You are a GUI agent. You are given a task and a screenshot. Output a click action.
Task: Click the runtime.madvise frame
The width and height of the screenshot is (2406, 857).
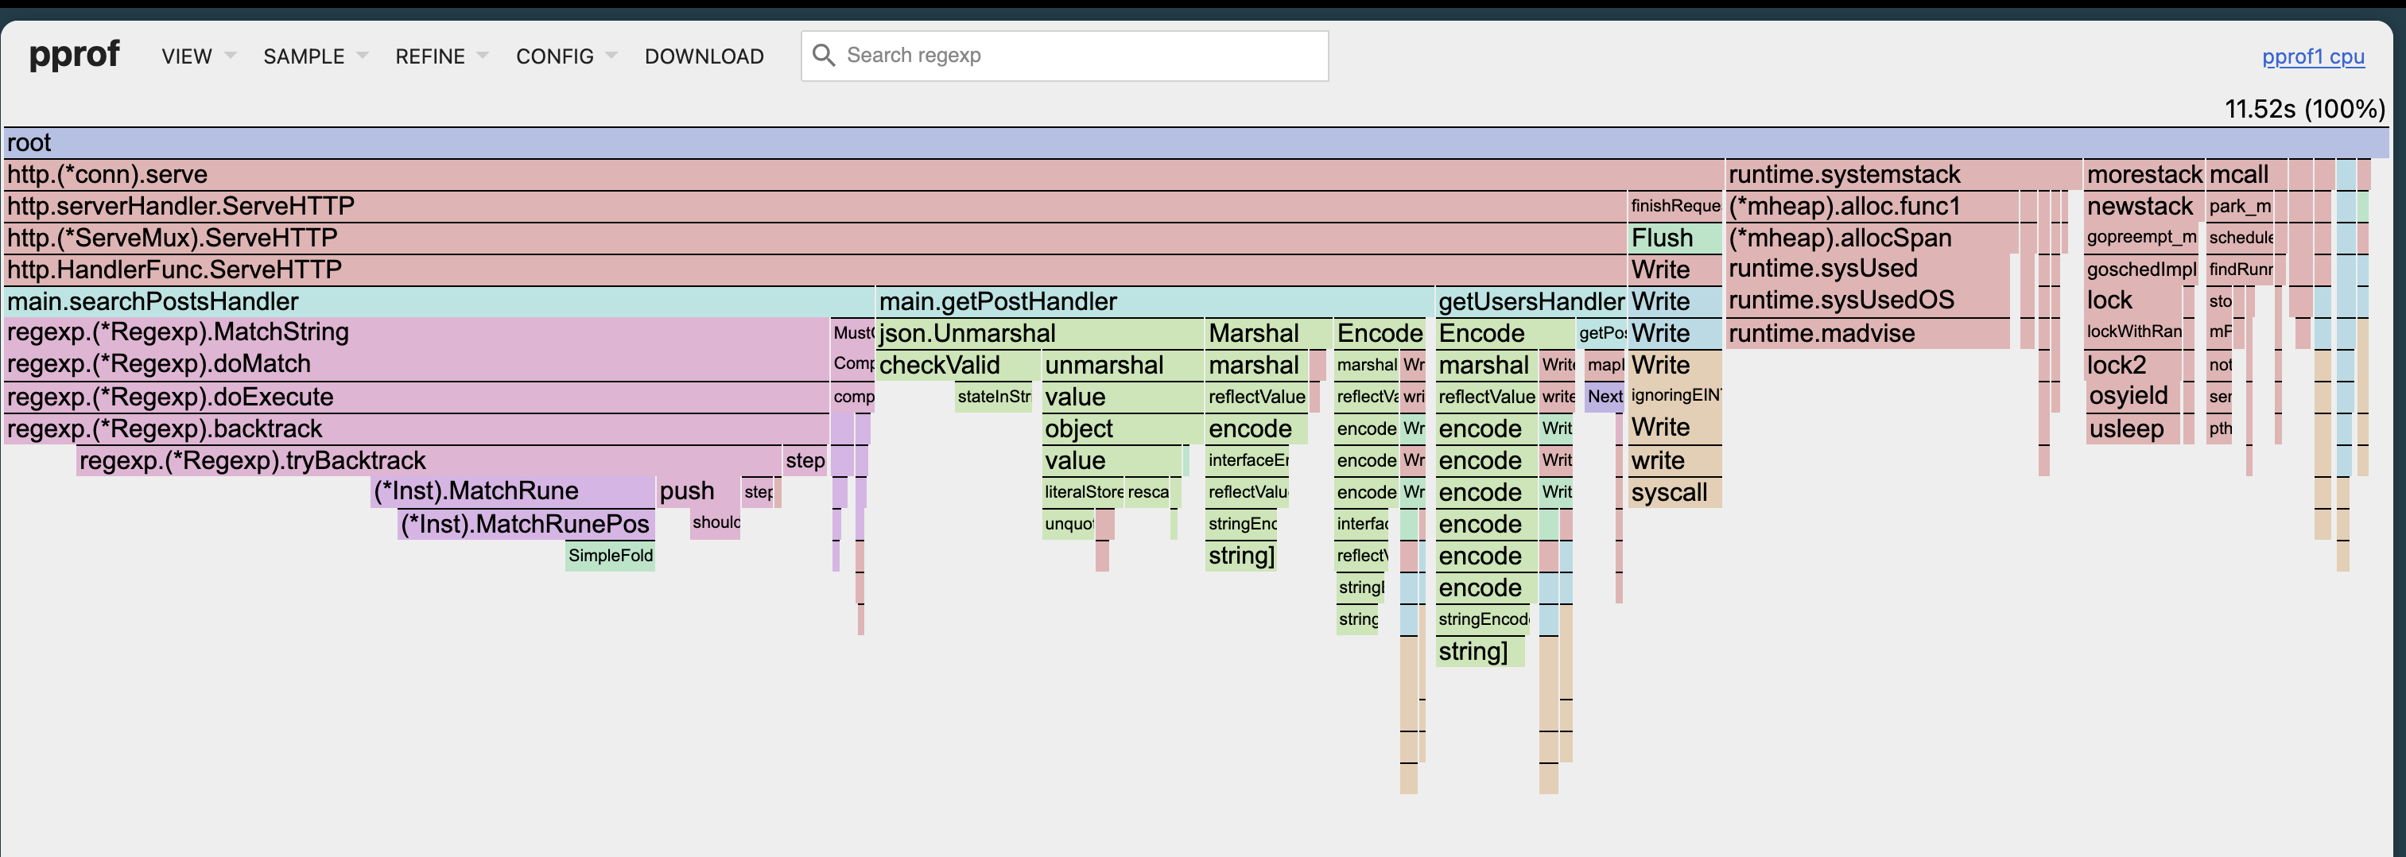tap(1866, 333)
